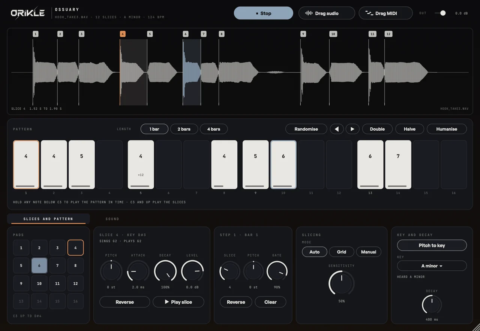The height and width of the screenshot is (331, 480).
Task: Click the Drag audio button
Action: [x=327, y=13]
